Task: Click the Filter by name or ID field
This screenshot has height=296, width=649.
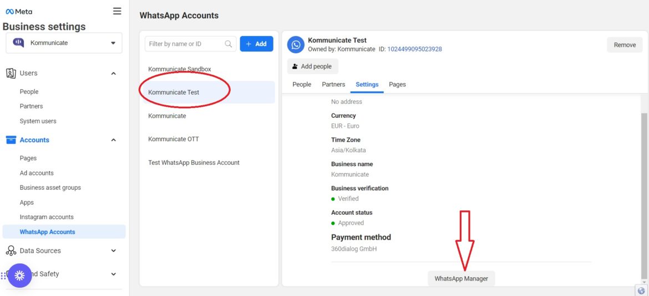Action: 186,44
